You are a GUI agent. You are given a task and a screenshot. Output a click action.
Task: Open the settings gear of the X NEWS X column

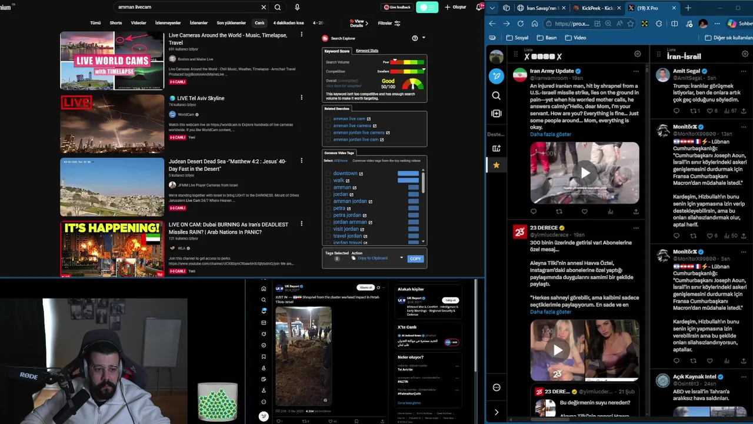tap(637, 54)
